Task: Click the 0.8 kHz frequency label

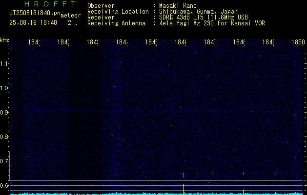Action: click(x=4, y=136)
